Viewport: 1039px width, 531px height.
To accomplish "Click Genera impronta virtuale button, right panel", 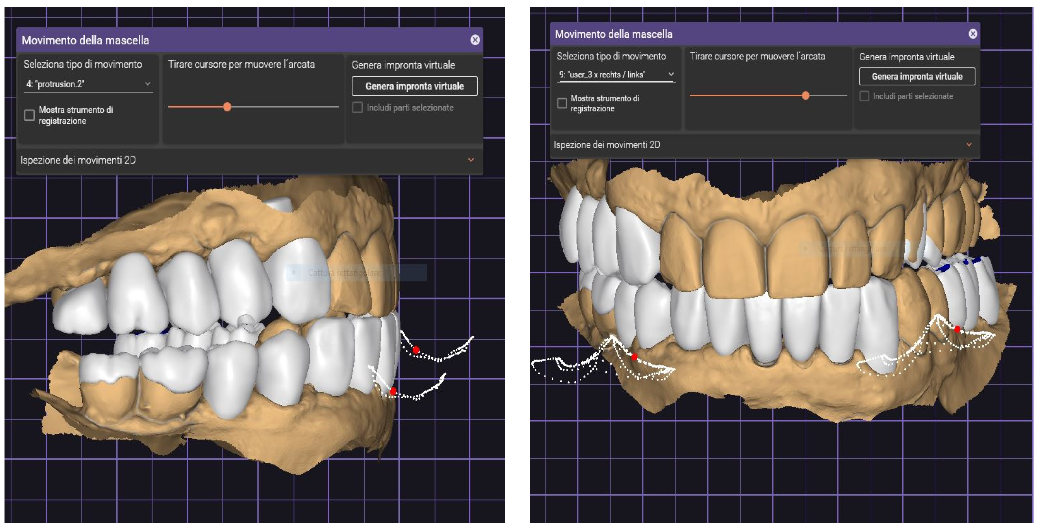I will click(x=917, y=77).
